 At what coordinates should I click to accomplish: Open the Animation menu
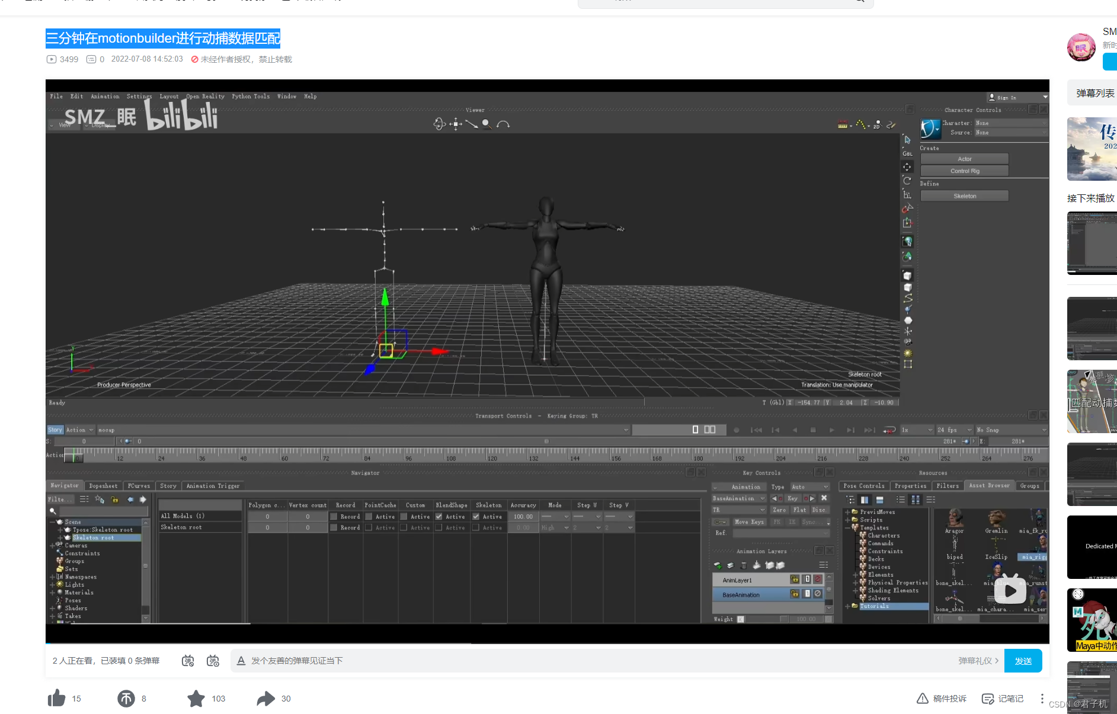tap(105, 97)
